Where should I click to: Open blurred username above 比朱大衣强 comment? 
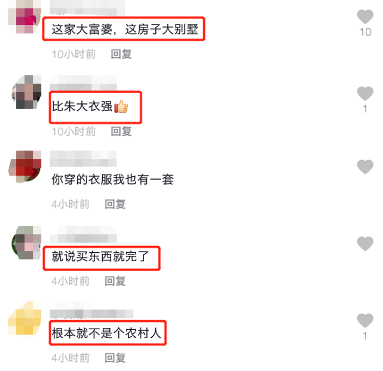(83, 83)
